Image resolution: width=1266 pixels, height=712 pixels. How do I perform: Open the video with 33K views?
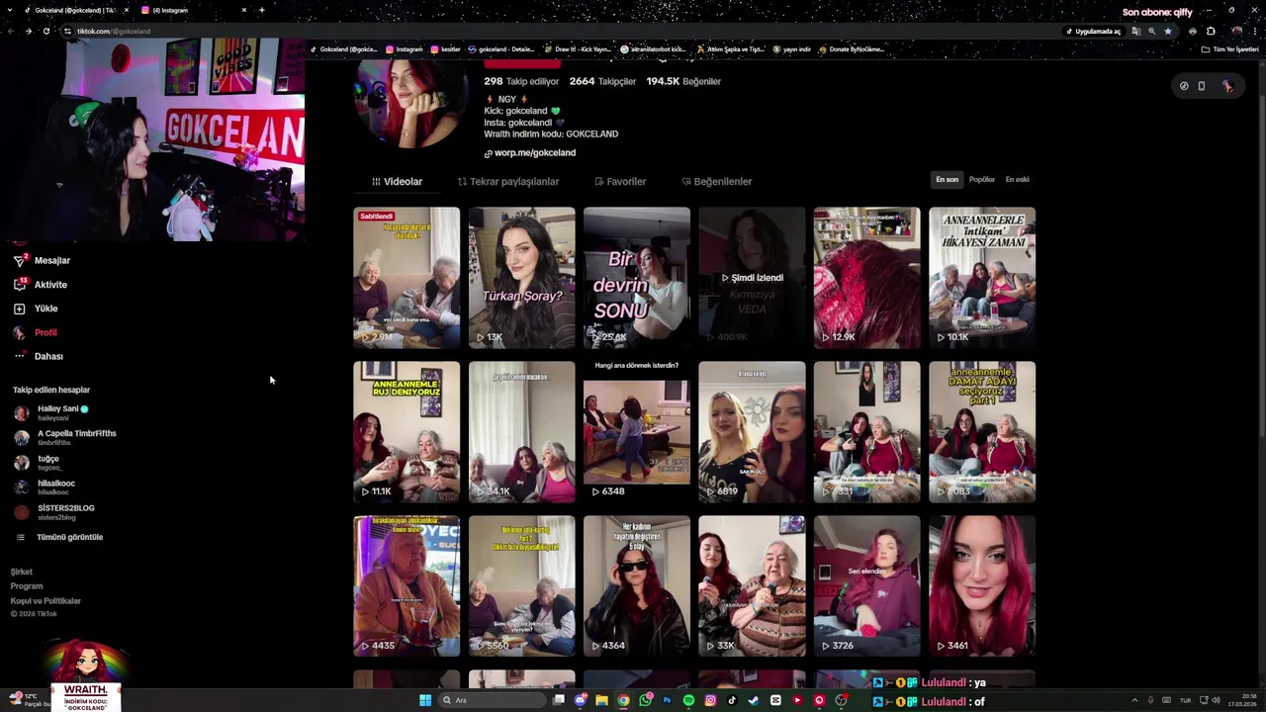pyautogui.click(x=752, y=586)
